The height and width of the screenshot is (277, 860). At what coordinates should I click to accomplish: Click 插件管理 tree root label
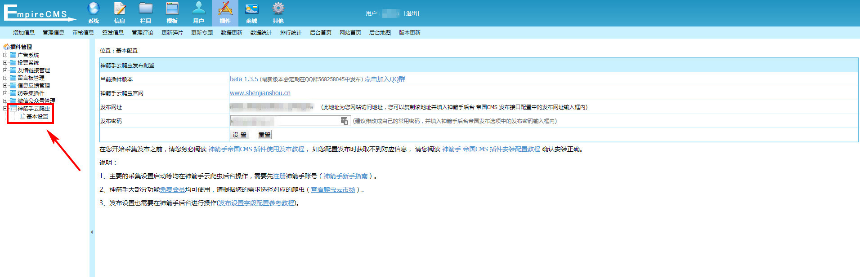[21, 47]
